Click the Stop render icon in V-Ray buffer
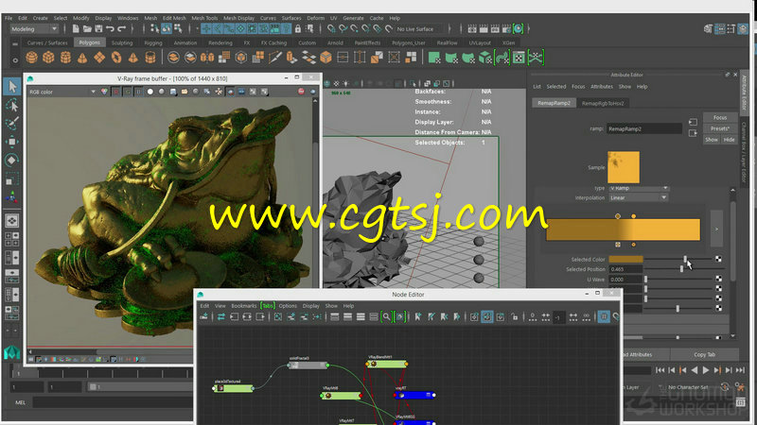The height and width of the screenshot is (425, 757). 301,92
